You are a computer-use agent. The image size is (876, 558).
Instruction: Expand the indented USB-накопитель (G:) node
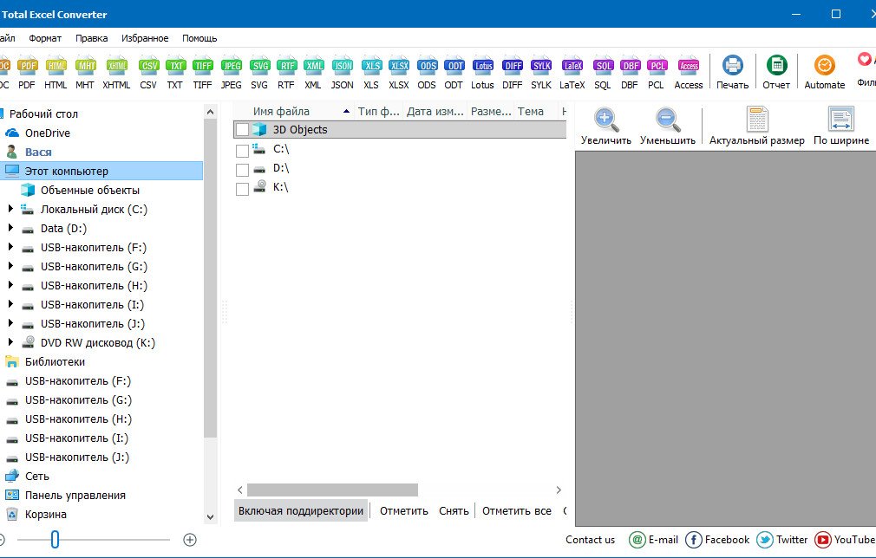[x=10, y=266]
